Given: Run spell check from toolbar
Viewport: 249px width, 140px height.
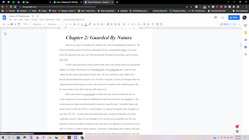Looking at the screenshot, I should (x=15, y=24).
